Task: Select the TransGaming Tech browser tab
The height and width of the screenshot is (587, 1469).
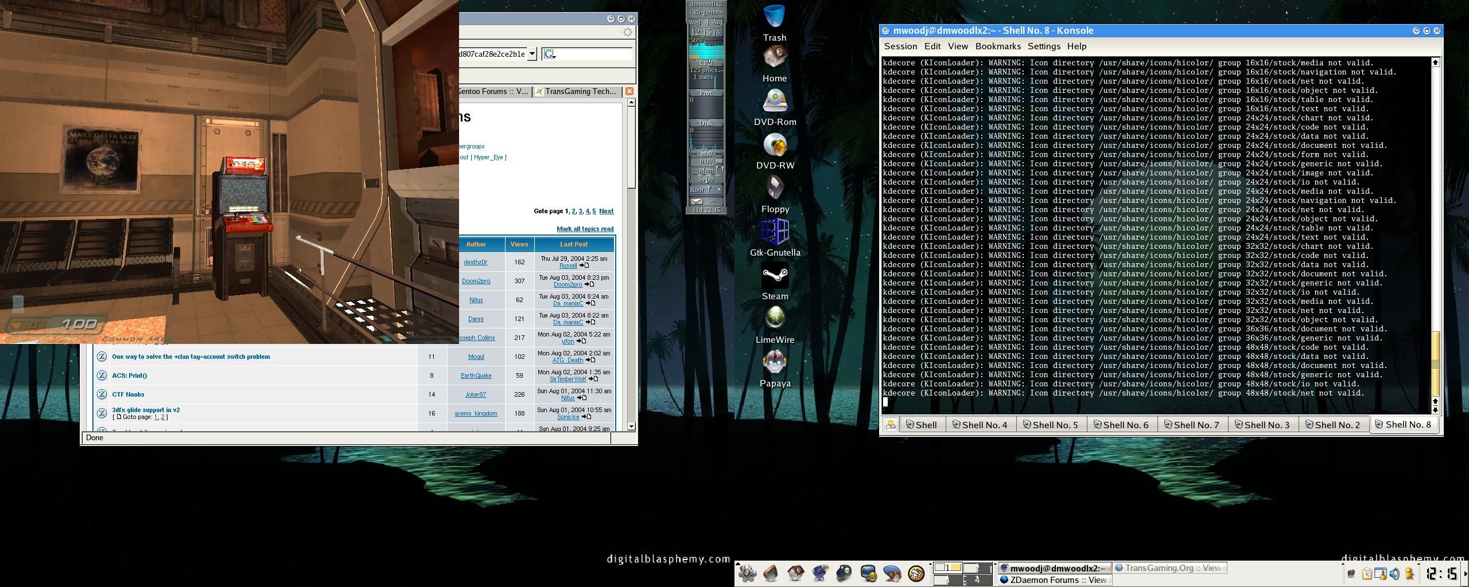Action: (x=576, y=91)
